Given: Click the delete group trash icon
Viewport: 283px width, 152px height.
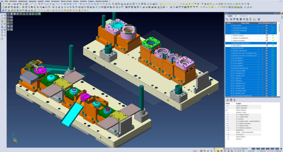Looking at the screenshot, I should (x=234, y=100).
